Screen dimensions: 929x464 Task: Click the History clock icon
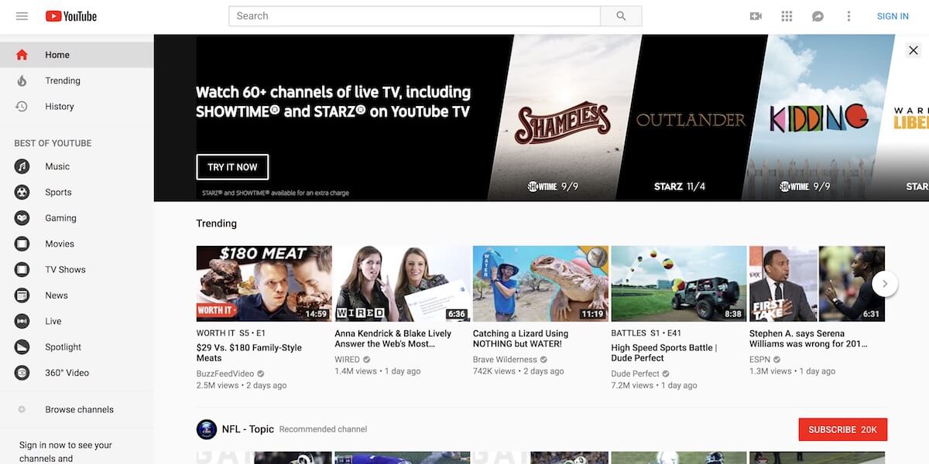click(x=22, y=107)
